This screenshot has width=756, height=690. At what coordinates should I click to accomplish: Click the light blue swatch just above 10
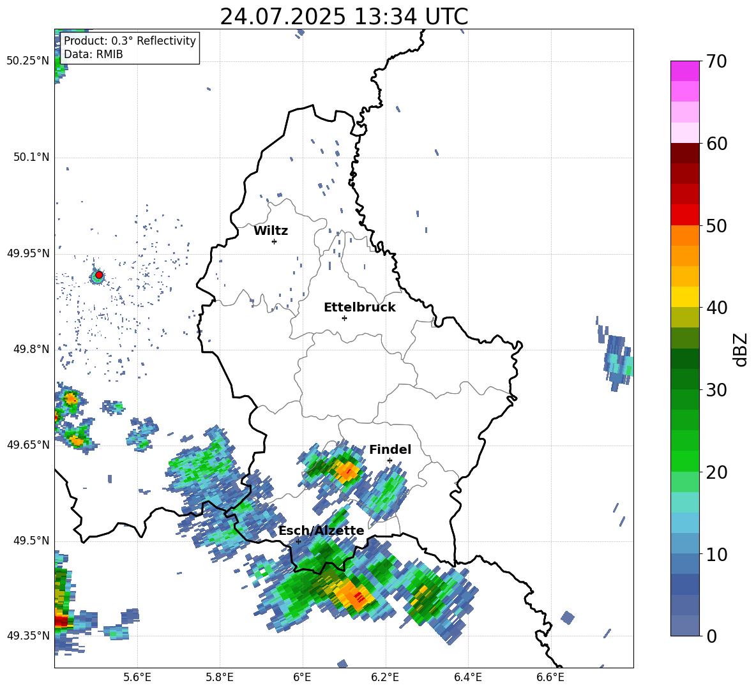point(684,544)
